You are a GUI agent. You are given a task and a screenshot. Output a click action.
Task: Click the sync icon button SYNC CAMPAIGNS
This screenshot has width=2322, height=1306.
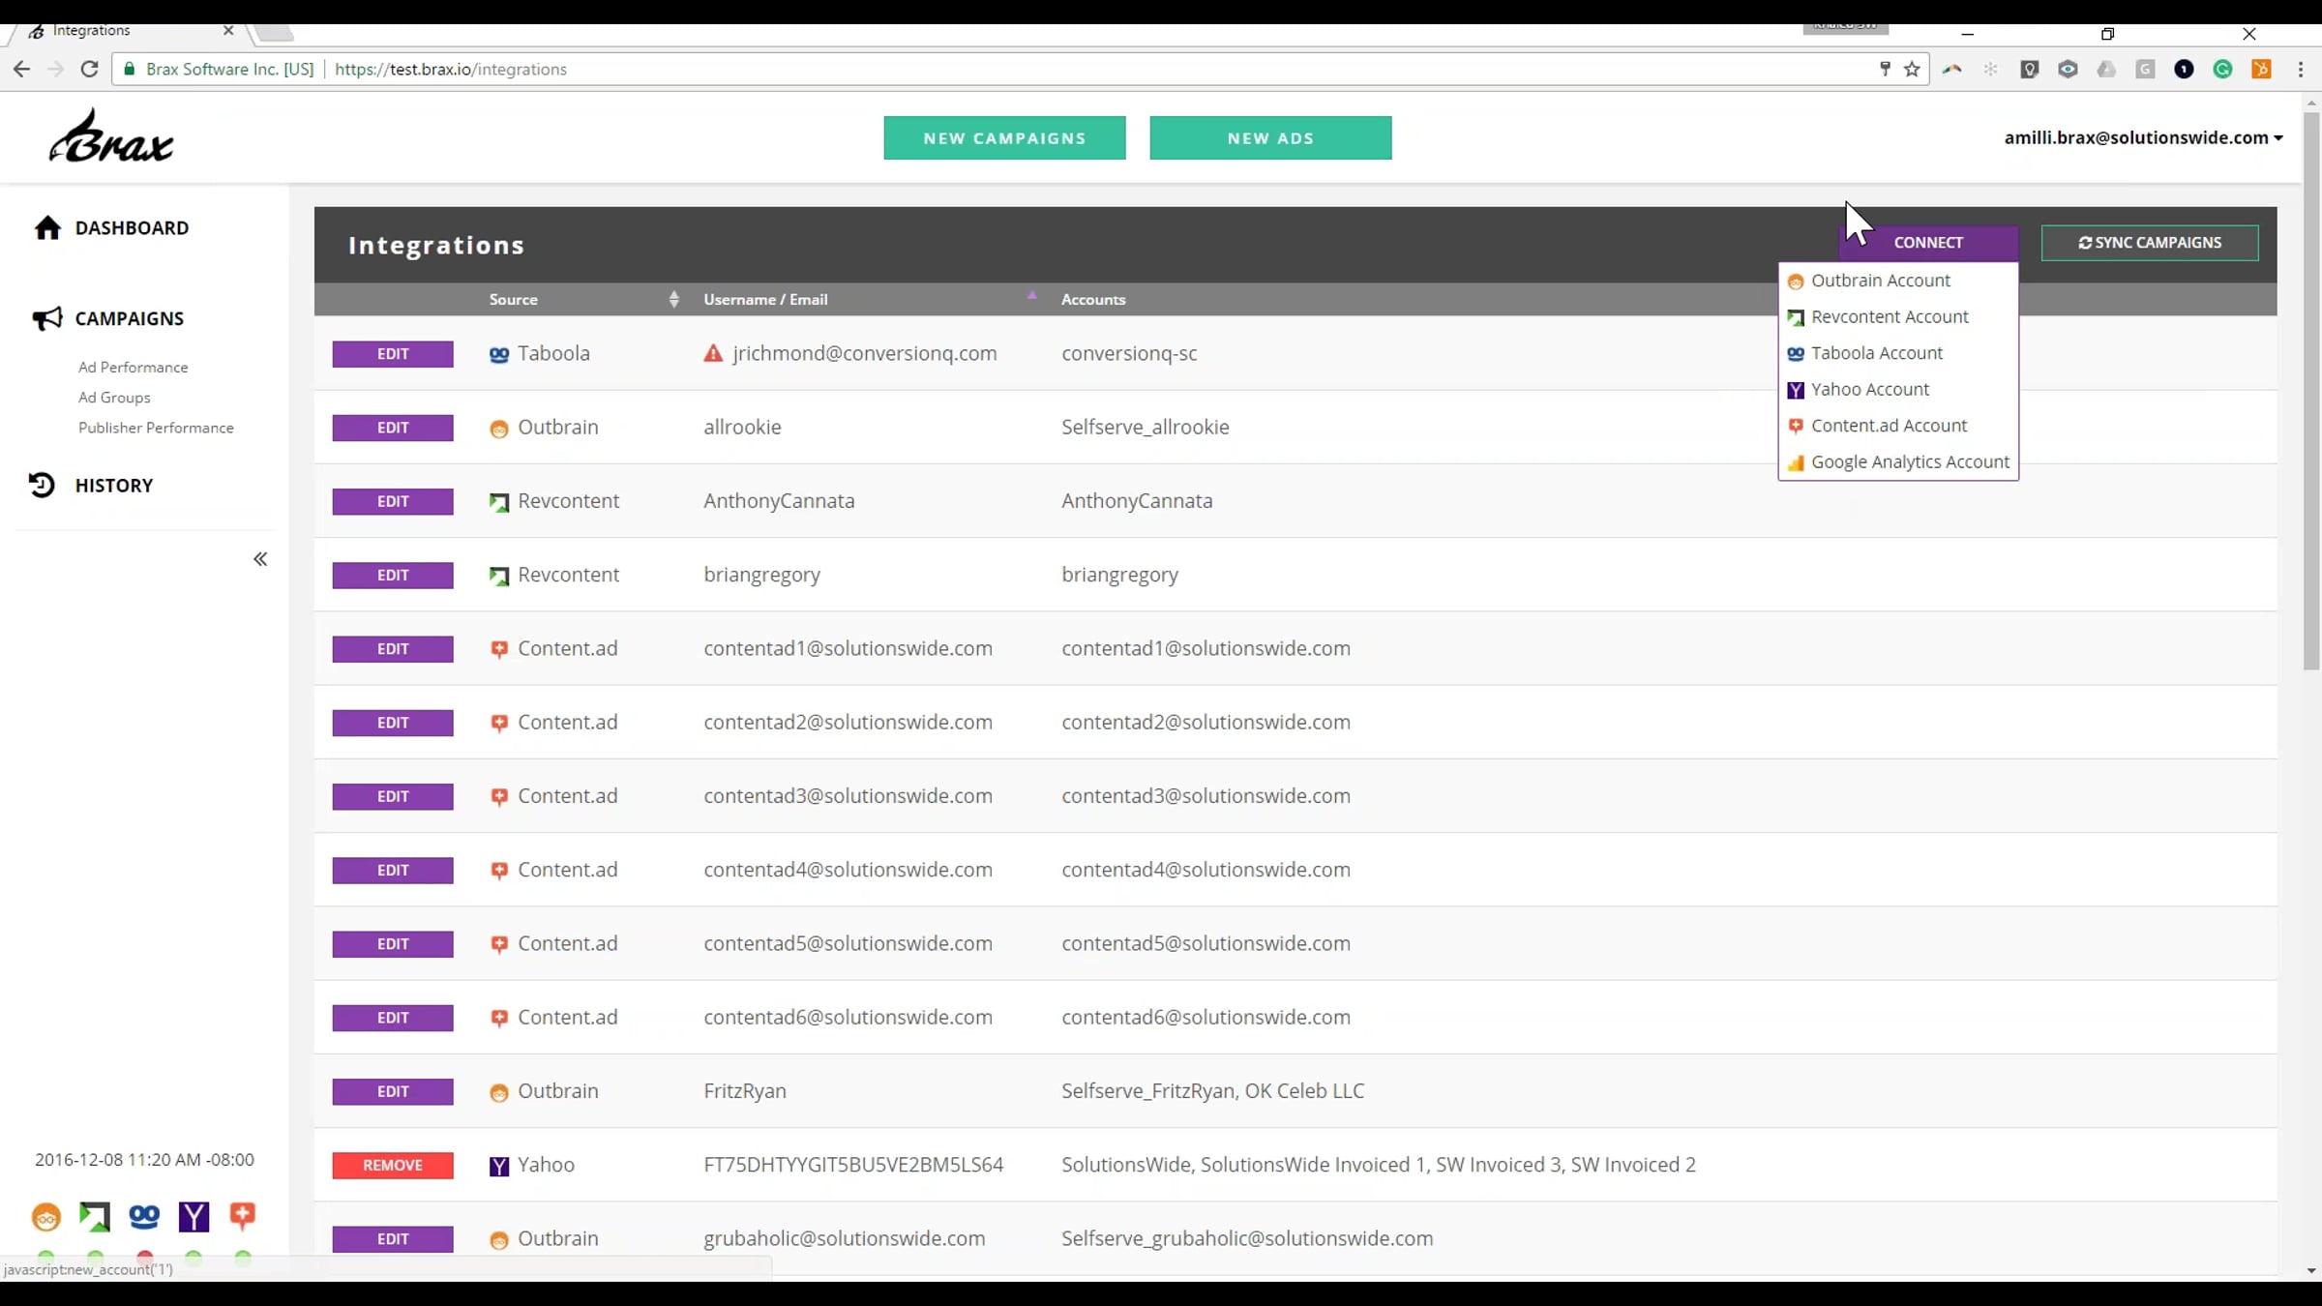2150,243
